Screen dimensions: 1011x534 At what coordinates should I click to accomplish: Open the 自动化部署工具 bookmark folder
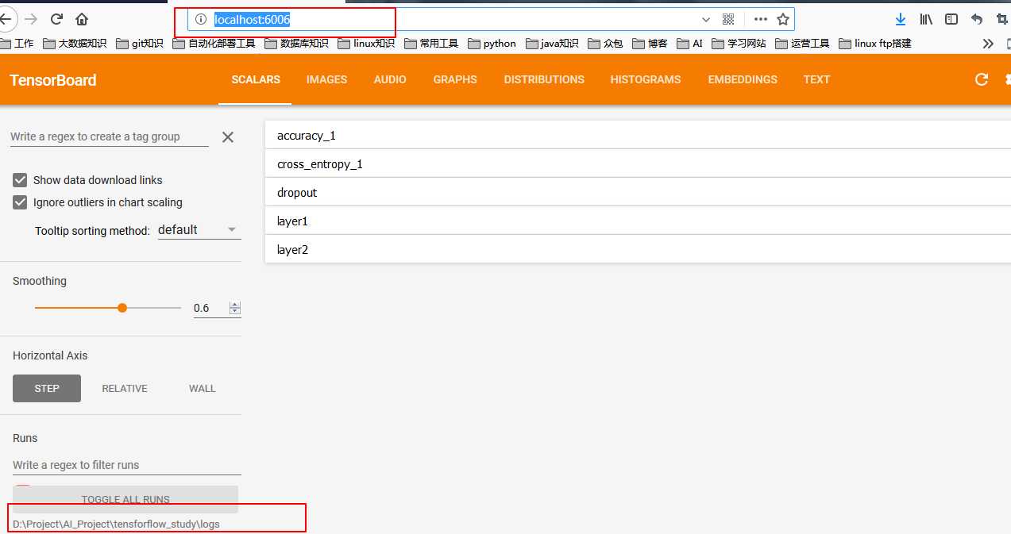pos(214,44)
